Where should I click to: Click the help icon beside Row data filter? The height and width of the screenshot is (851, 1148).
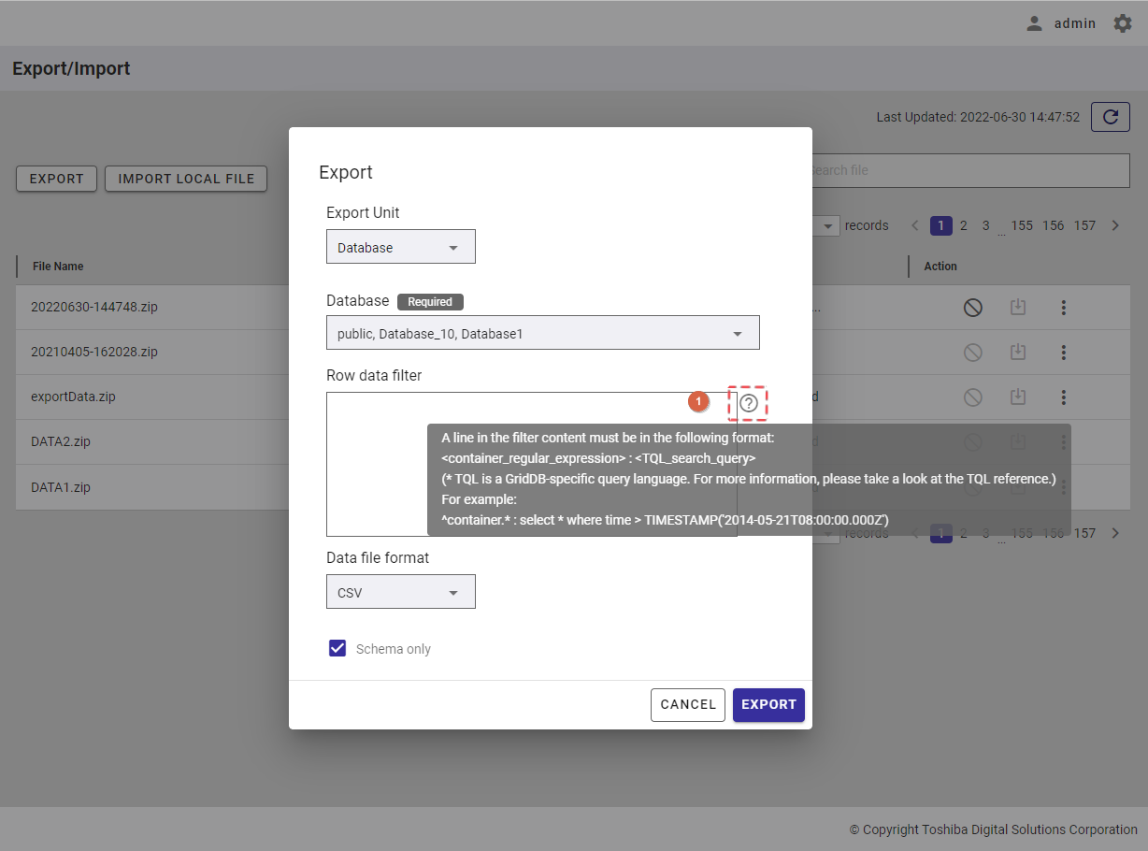tap(748, 403)
